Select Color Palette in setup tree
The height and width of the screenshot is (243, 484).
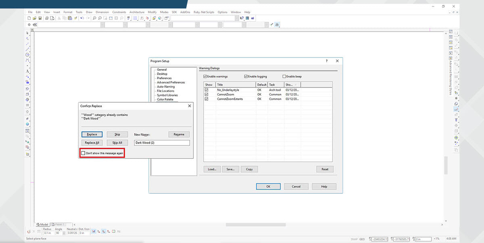(165, 99)
